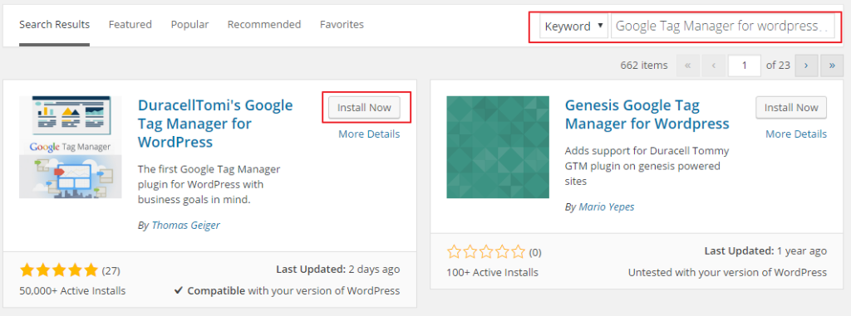Go to previous page of results
This screenshot has height=316, width=851.
[714, 66]
